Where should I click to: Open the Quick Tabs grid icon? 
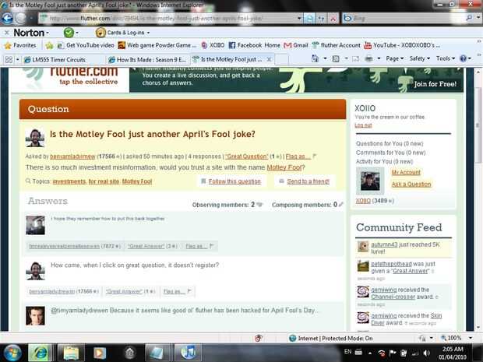(x=9, y=59)
